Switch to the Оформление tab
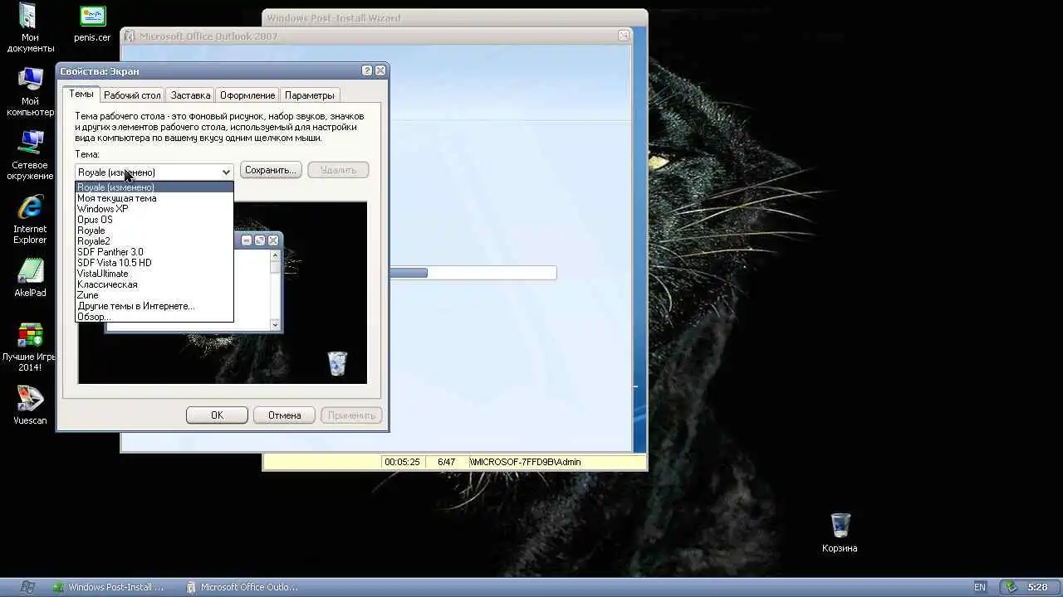The height and width of the screenshot is (597, 1063). pos(247,95)
